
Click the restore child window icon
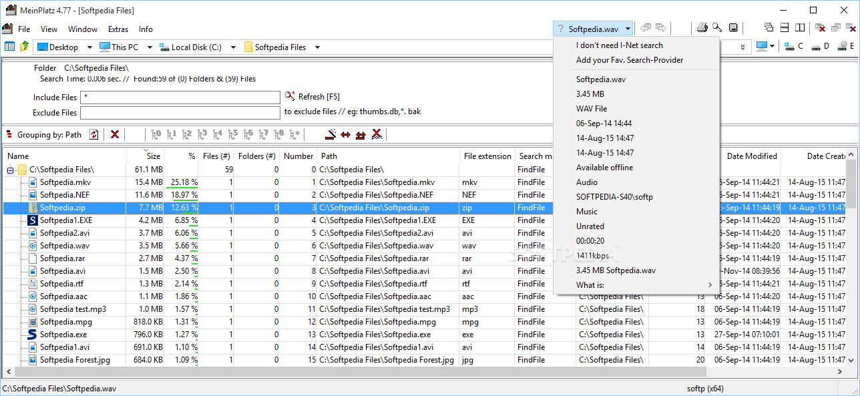836,28
